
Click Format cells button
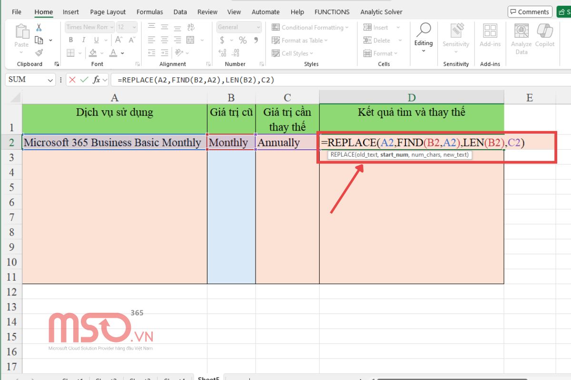381,53
